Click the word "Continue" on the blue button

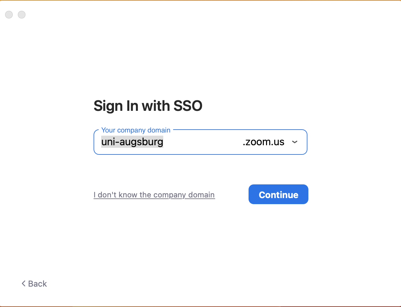[x=278, y=195]
